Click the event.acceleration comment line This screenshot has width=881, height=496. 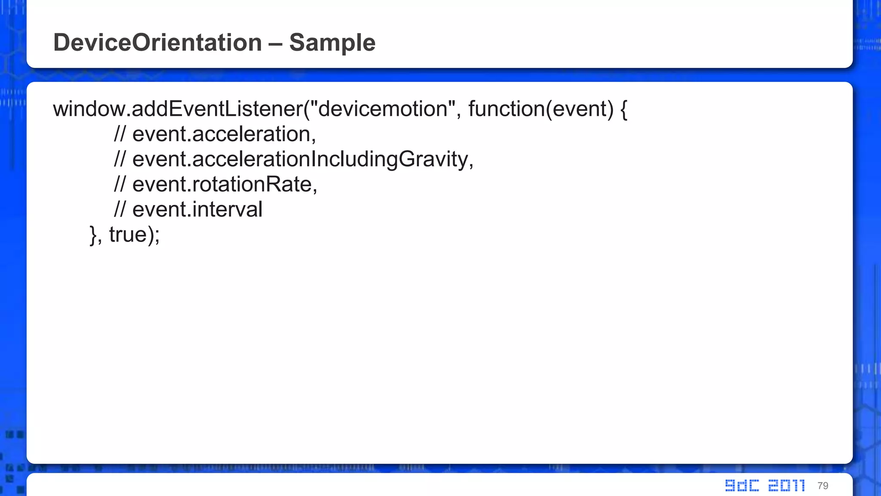(x=215, y=134)
